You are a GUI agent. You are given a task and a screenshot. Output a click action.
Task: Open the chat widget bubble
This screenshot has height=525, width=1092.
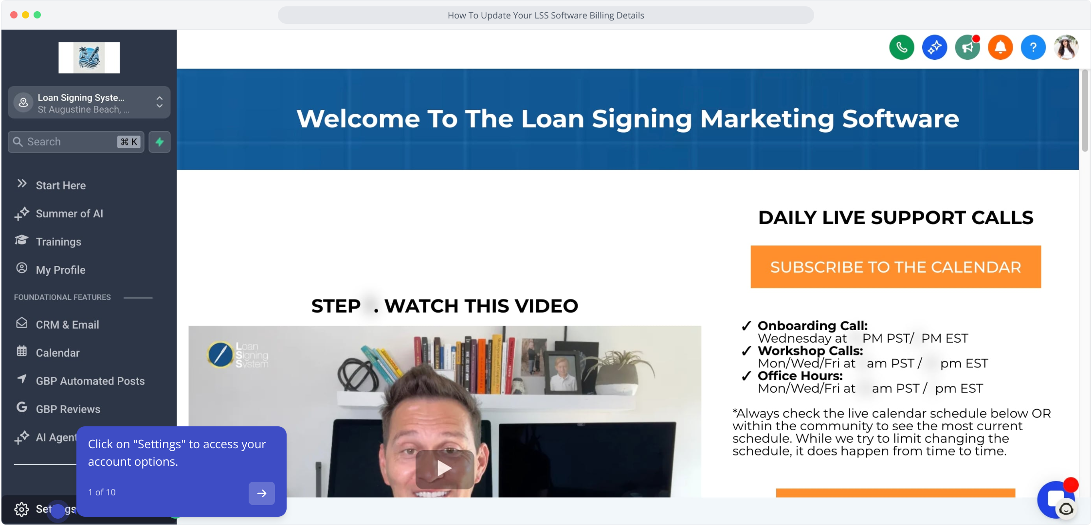pyautogui.click(x=1056, y=499)
